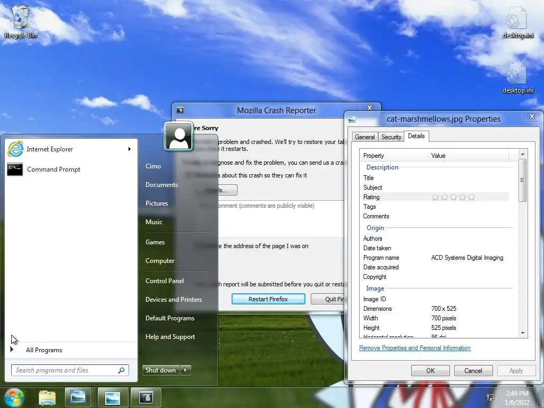The image size is (544, 408).
Task: Click the Internet Explorer icon in Start menu
Action: 15,149
